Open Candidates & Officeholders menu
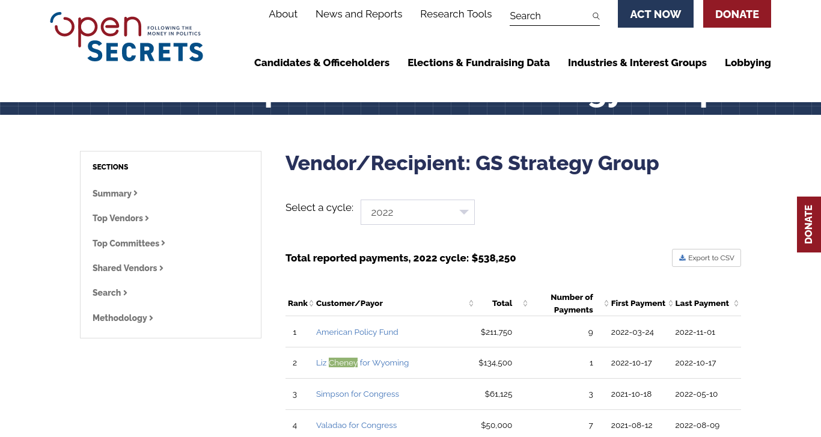Viewport: 821px width, 437px height. (x=322, y=63)
